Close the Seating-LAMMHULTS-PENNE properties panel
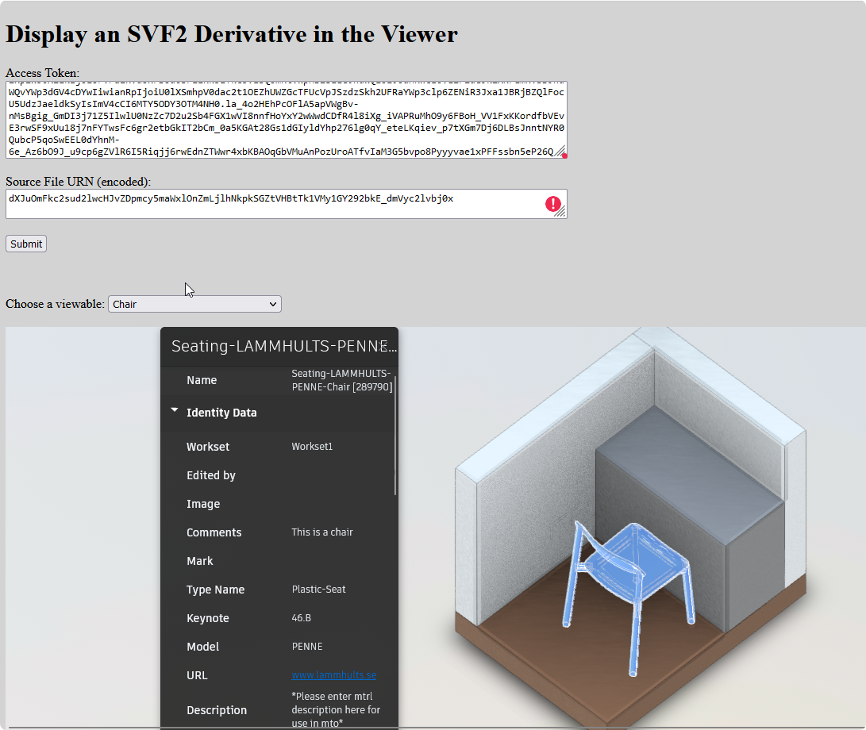 [384, 345]
